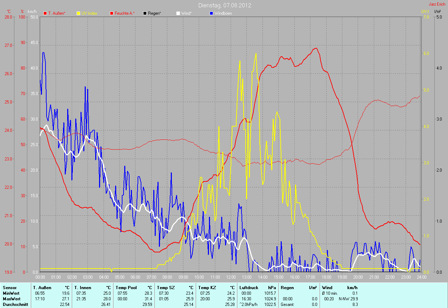Viewport: 448px width, 308px height.
Task: Click the Windböen legend label
Action: 223,13
